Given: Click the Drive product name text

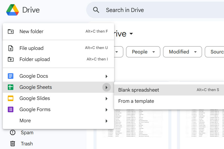Looking at the screenshot, I should [31, 10].
